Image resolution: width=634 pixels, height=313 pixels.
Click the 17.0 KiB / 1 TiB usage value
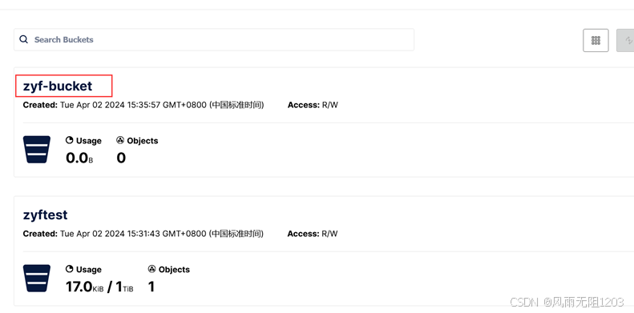coord(99,287)
